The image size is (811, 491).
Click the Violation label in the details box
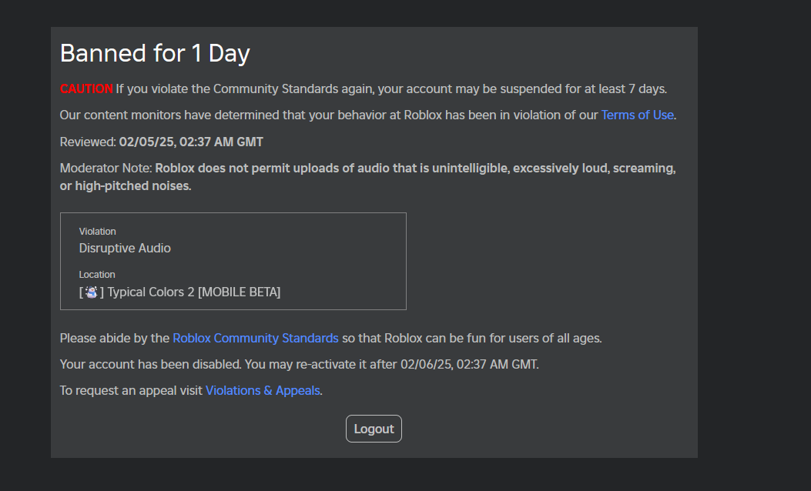pyautogui.click(x=97, y=231)
